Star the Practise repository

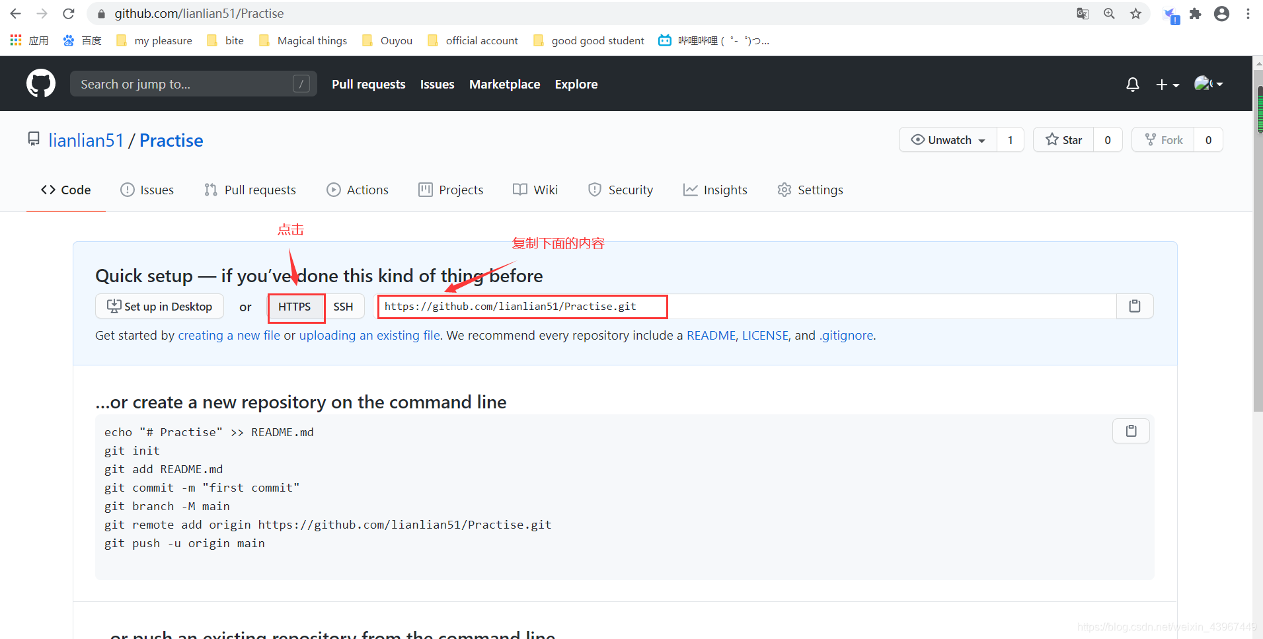coord(1063,140)
